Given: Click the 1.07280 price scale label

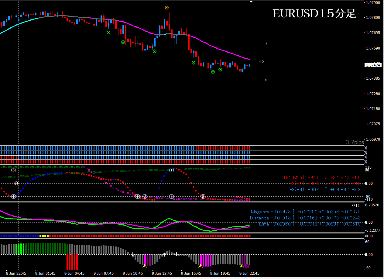Looking at the screenshot, I should pos(373,94).
